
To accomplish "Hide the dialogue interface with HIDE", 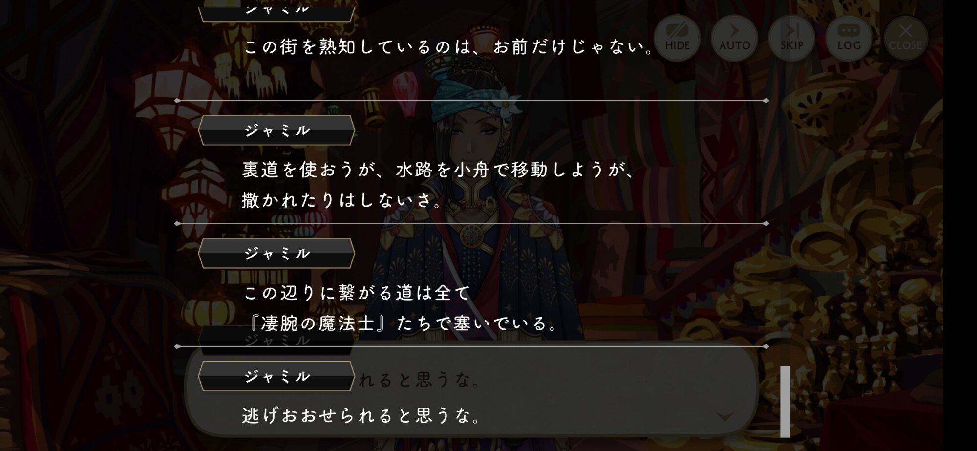I will 677,38.
